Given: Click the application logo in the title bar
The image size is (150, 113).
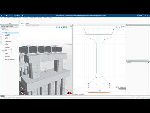Looking at the screenshot, I should click(2, 15).
